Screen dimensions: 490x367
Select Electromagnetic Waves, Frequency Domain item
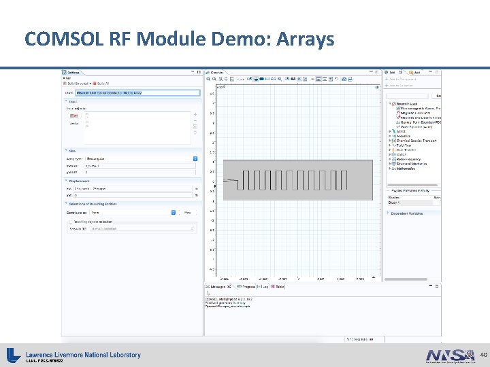coord(419,108)
